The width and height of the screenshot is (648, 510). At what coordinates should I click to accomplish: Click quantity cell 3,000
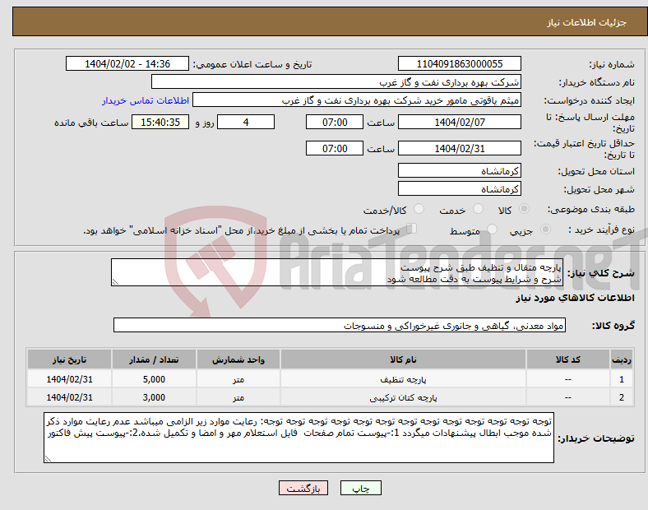[154, 397]
